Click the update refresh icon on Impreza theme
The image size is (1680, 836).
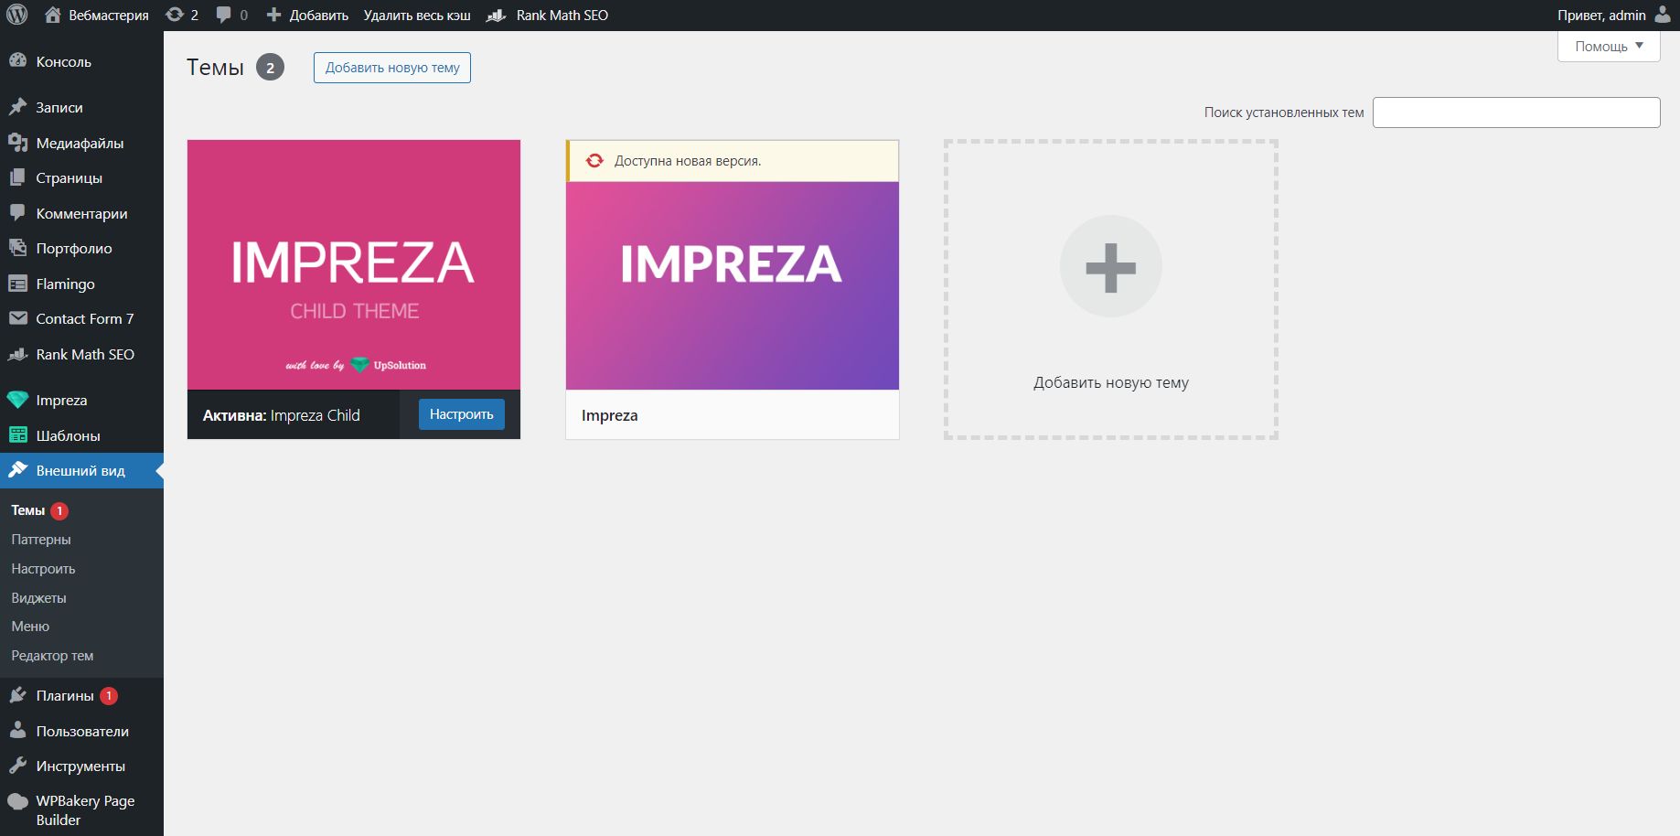click(594, 160)
